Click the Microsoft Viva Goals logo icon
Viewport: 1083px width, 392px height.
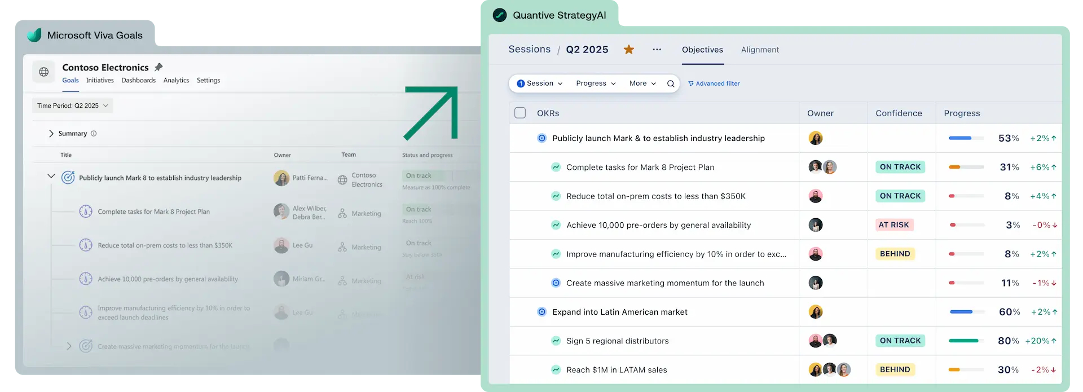click(x=34, y=35)
